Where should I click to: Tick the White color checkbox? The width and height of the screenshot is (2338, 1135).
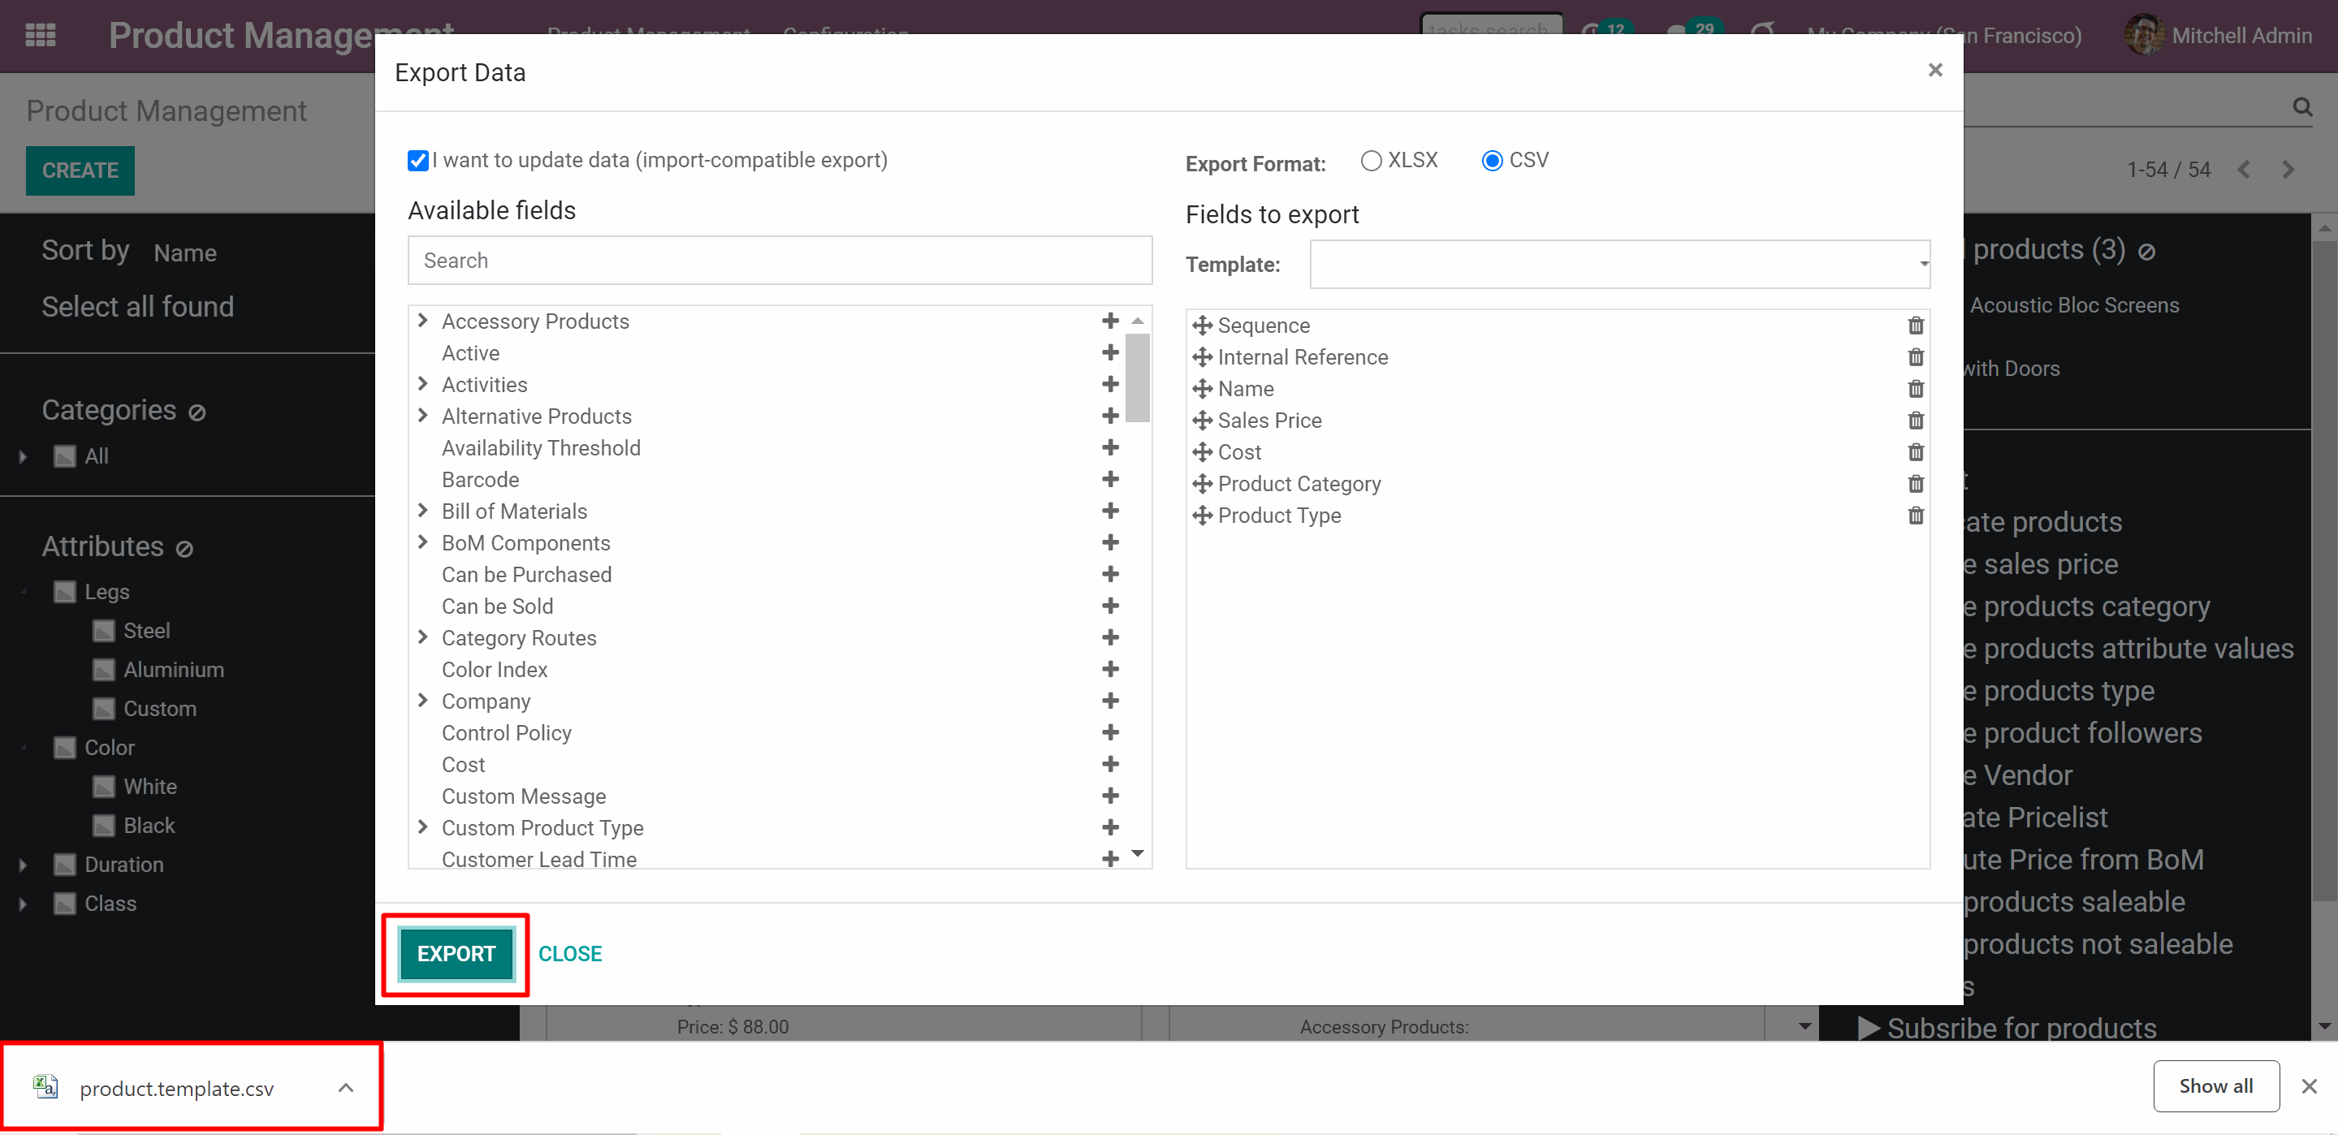click(x=103, y=788)
